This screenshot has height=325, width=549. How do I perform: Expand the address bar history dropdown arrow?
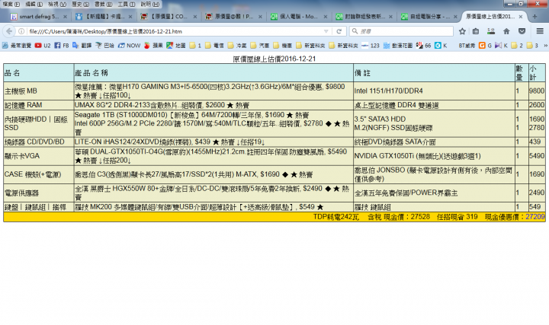(326, 31)
